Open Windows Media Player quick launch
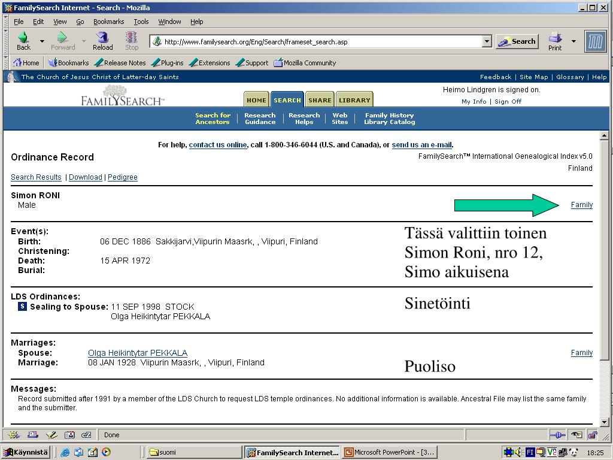 [x=106, y=452]
